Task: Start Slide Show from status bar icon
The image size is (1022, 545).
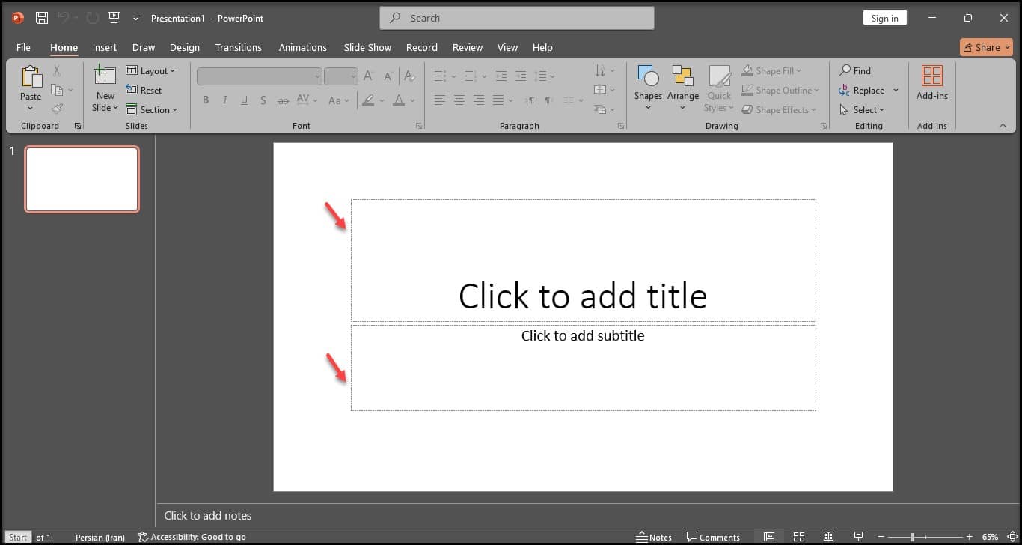Action: point(858,537)
